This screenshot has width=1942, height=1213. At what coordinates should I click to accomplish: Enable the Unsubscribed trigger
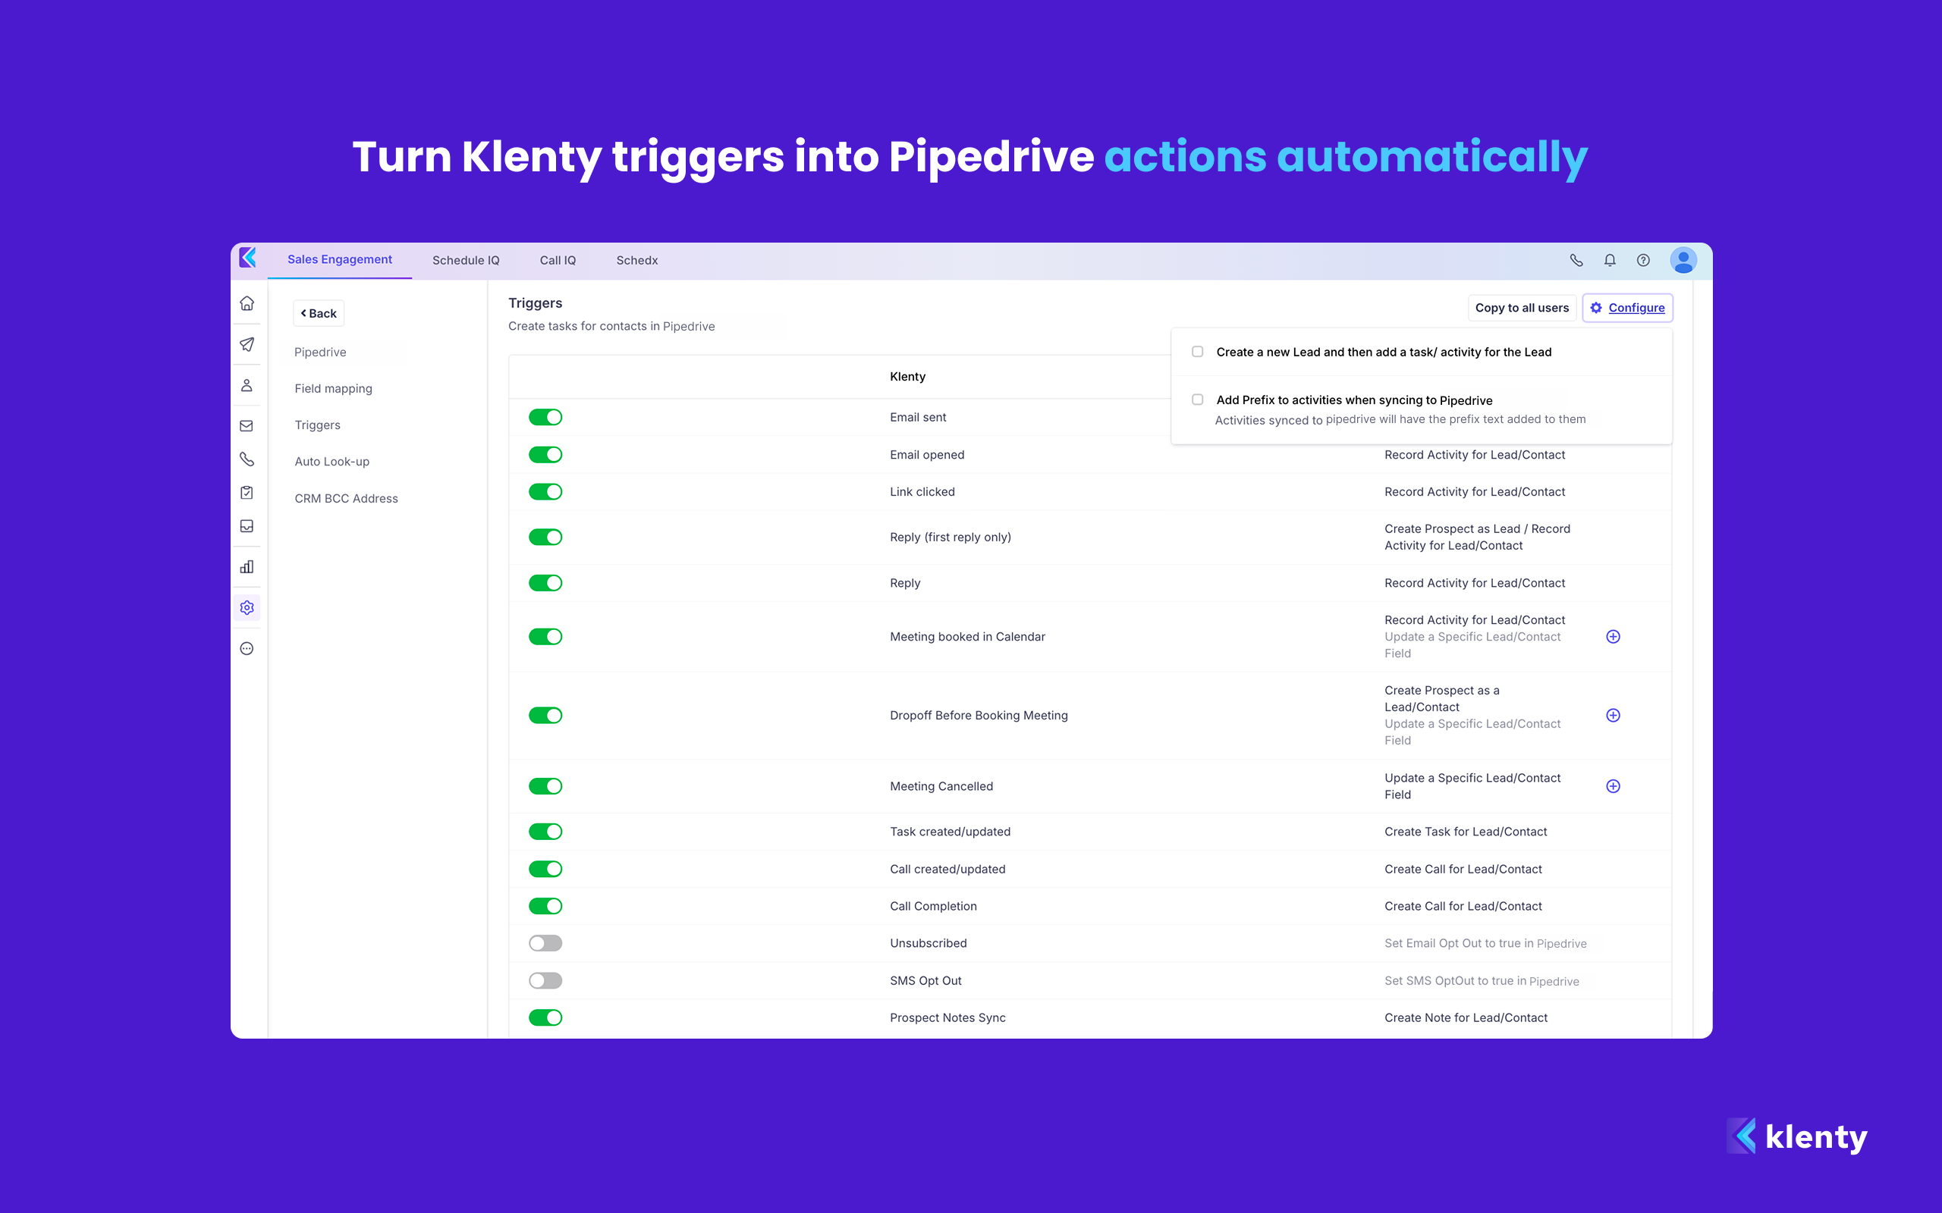click(545, 943)
